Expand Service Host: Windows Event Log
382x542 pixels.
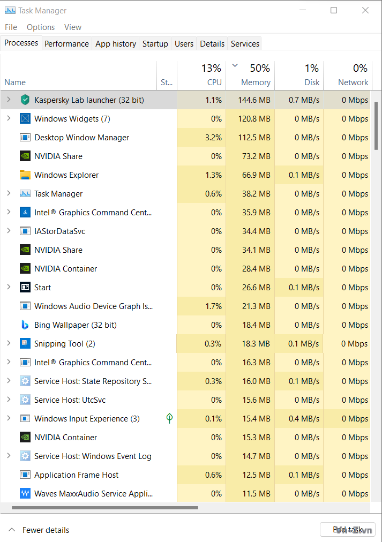pos(9,456)
